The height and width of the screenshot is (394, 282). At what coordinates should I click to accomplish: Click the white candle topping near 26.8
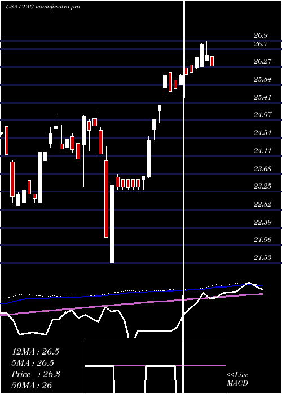(202, 56)
